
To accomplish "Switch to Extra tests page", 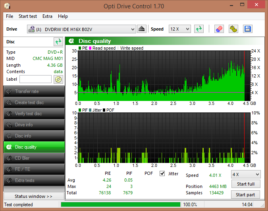I will 34,180.
